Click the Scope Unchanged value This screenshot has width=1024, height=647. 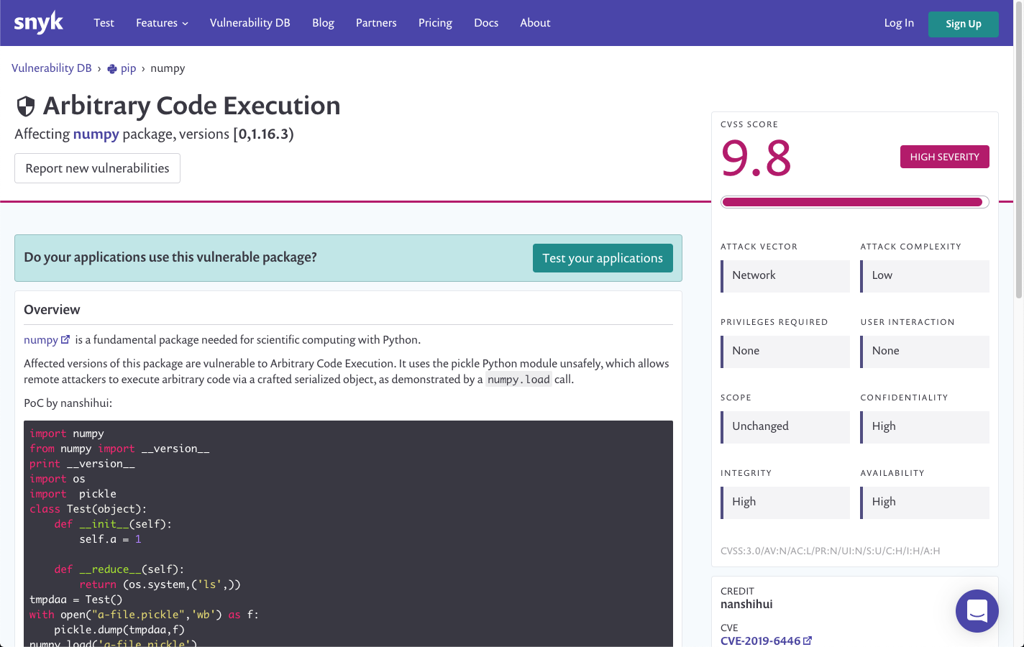point(785,427)
